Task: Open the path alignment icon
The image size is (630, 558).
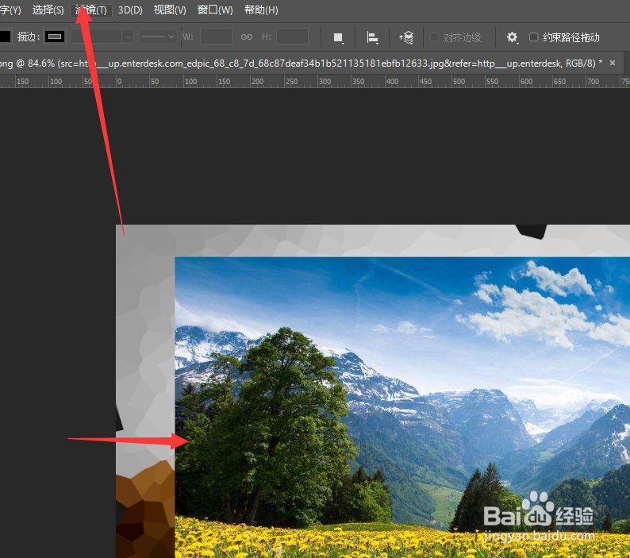Action: [x=372, y=38]
